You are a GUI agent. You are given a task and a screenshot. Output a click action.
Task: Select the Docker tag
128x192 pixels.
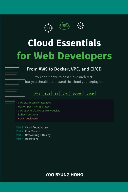click(77, 94)
